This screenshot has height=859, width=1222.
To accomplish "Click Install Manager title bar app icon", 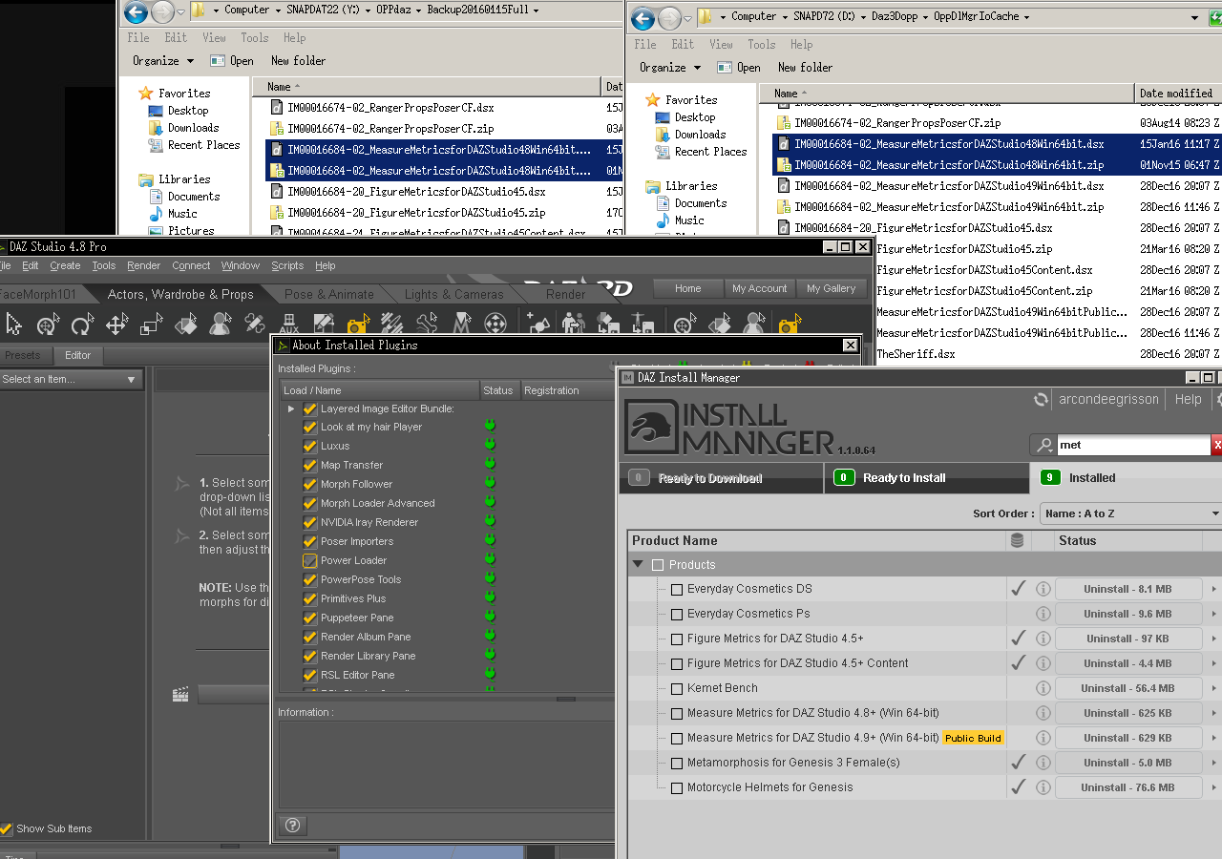I will point(627,378).
